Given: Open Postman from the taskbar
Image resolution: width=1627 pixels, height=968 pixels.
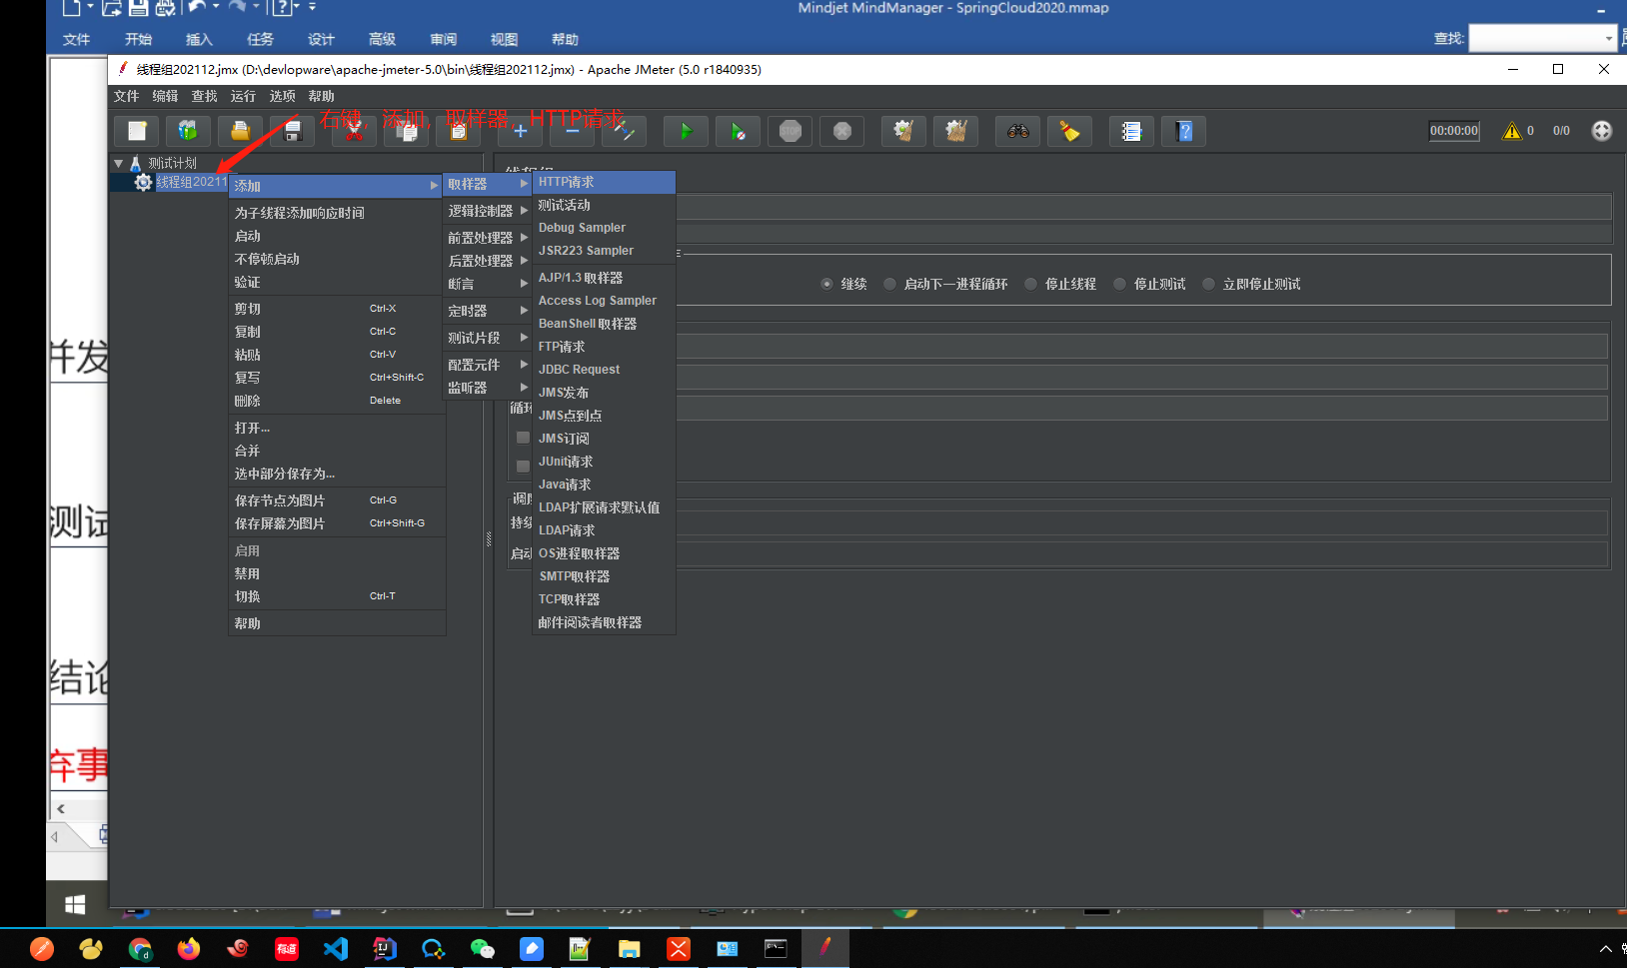Looking at the screenshot, I should point(41,948).
